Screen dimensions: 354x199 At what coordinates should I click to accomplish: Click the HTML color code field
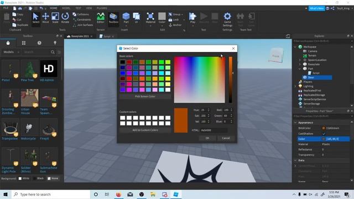tap(214, 130)
